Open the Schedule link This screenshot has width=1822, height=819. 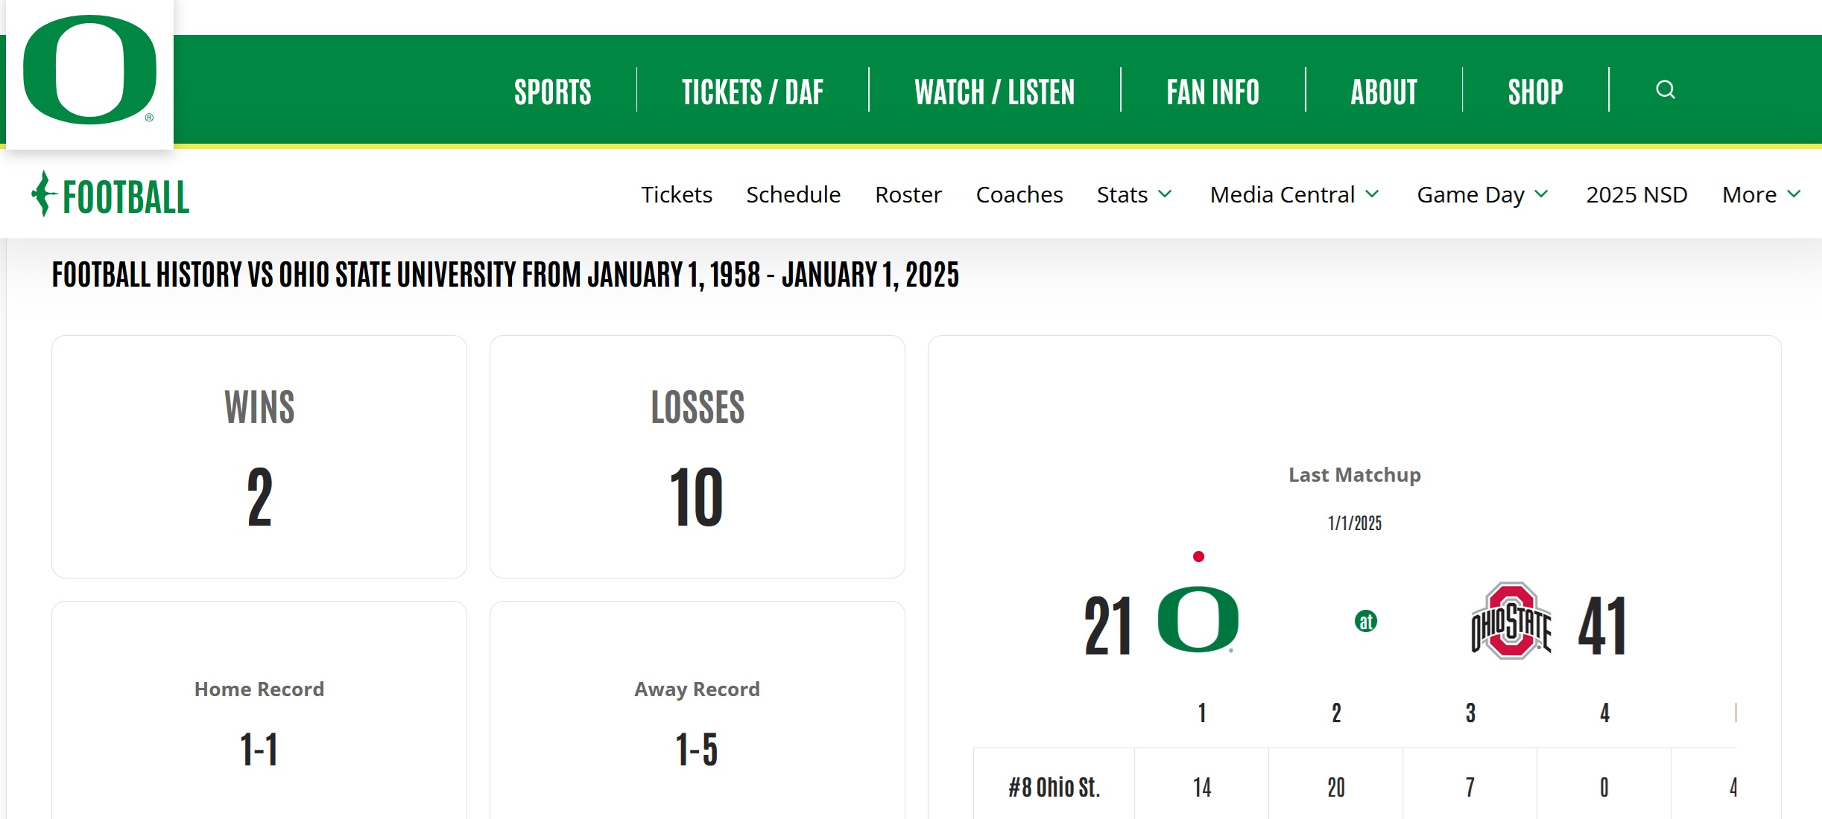[x=793, y=195]
